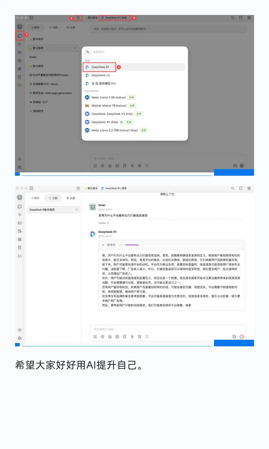
Task: Select DeepSeek R版本差异 topic
Action: click(54, 210)
